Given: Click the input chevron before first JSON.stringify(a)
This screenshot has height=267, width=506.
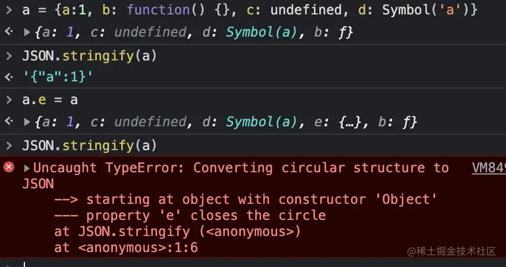Looking at the screenshot, I should click(9, 55).
